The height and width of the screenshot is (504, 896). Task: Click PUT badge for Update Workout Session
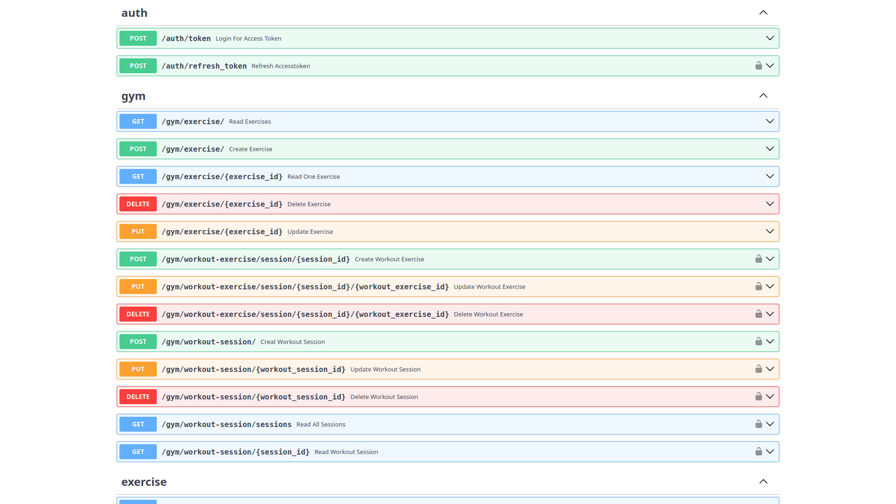[x=138, y=369]
